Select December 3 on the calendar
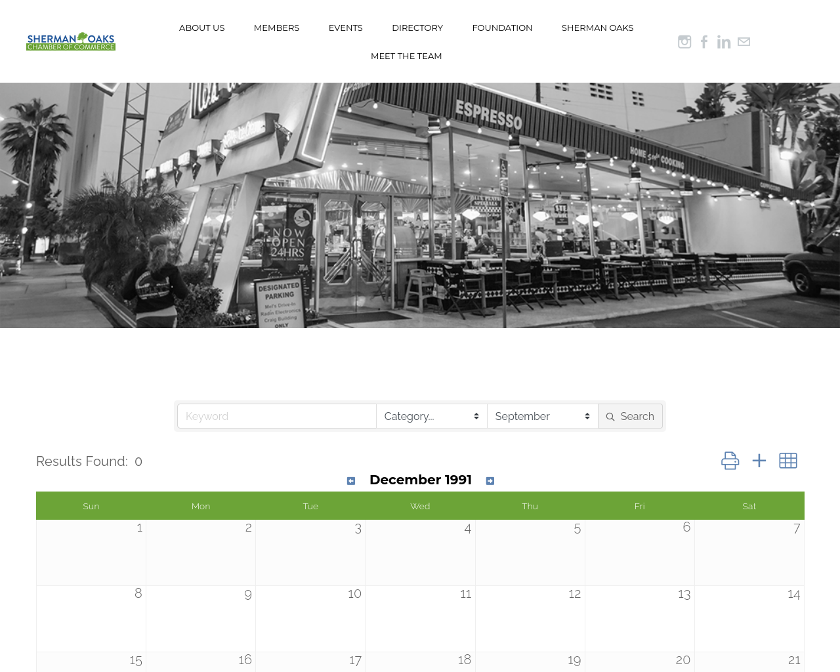This screenshot has width=840, height=672. point(310,553)
